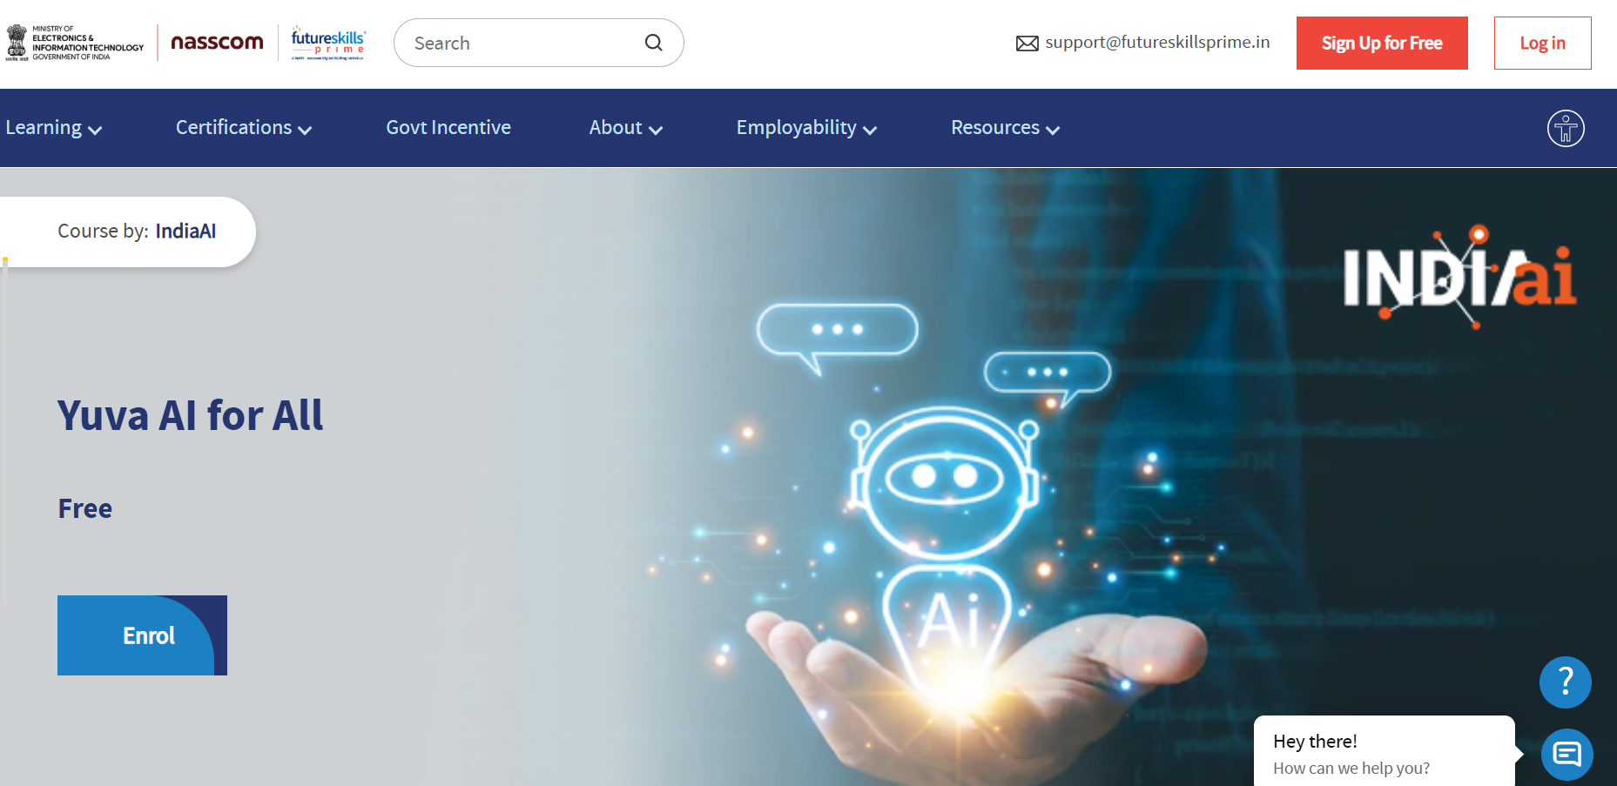Expand the Learning dropdown menu
Viewport: 1617px width, 786px height.
(54, 128)
